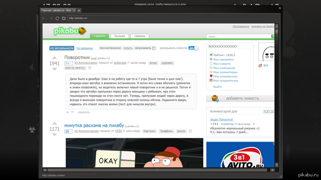Click the 'добавить новость' button
Screen dimensions: 321x180
(240, 98)
